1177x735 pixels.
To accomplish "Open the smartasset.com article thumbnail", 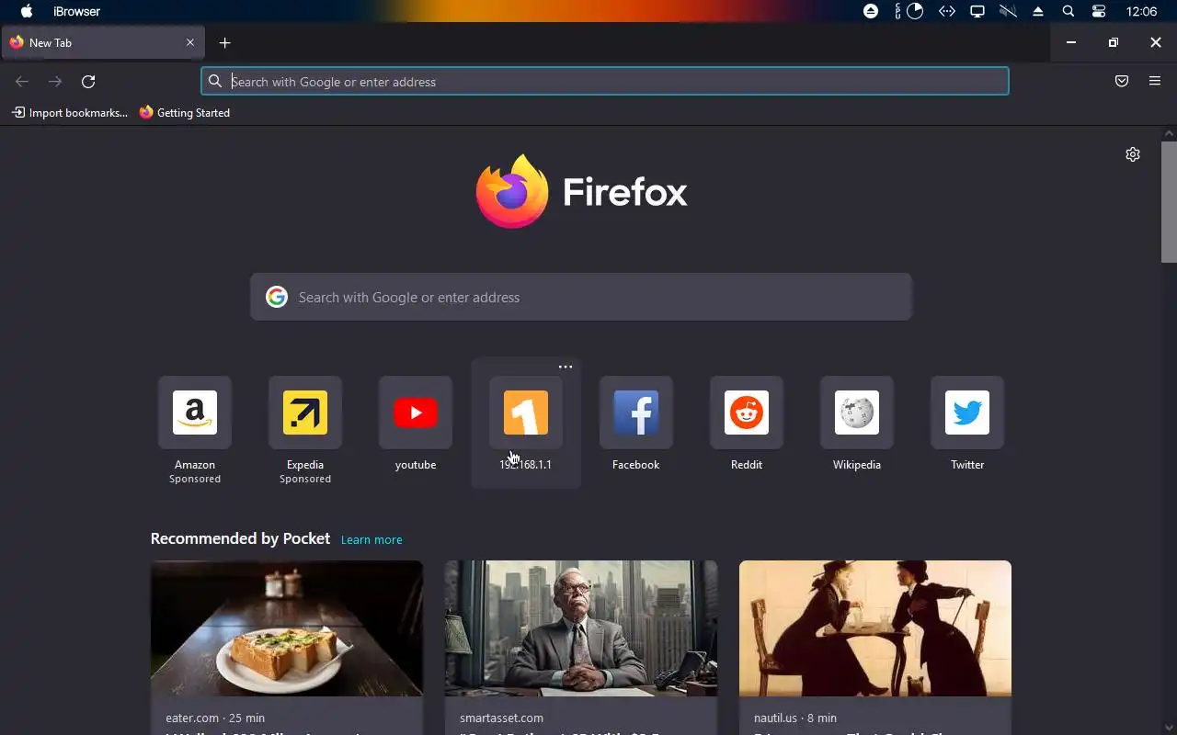I will 581,628.
